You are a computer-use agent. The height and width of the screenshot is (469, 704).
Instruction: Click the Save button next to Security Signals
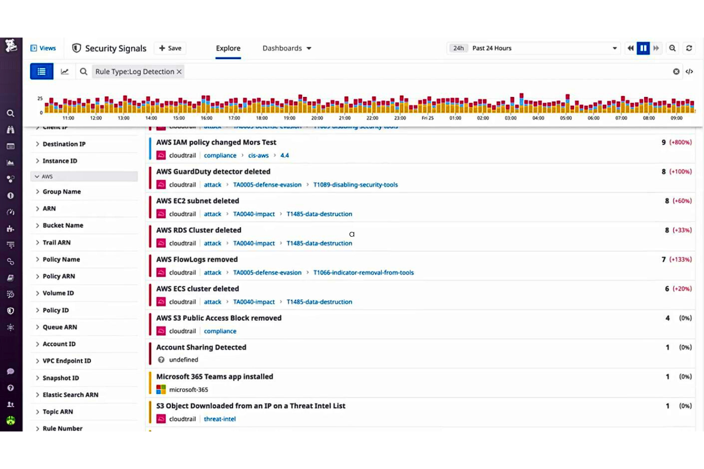point(170,48)
